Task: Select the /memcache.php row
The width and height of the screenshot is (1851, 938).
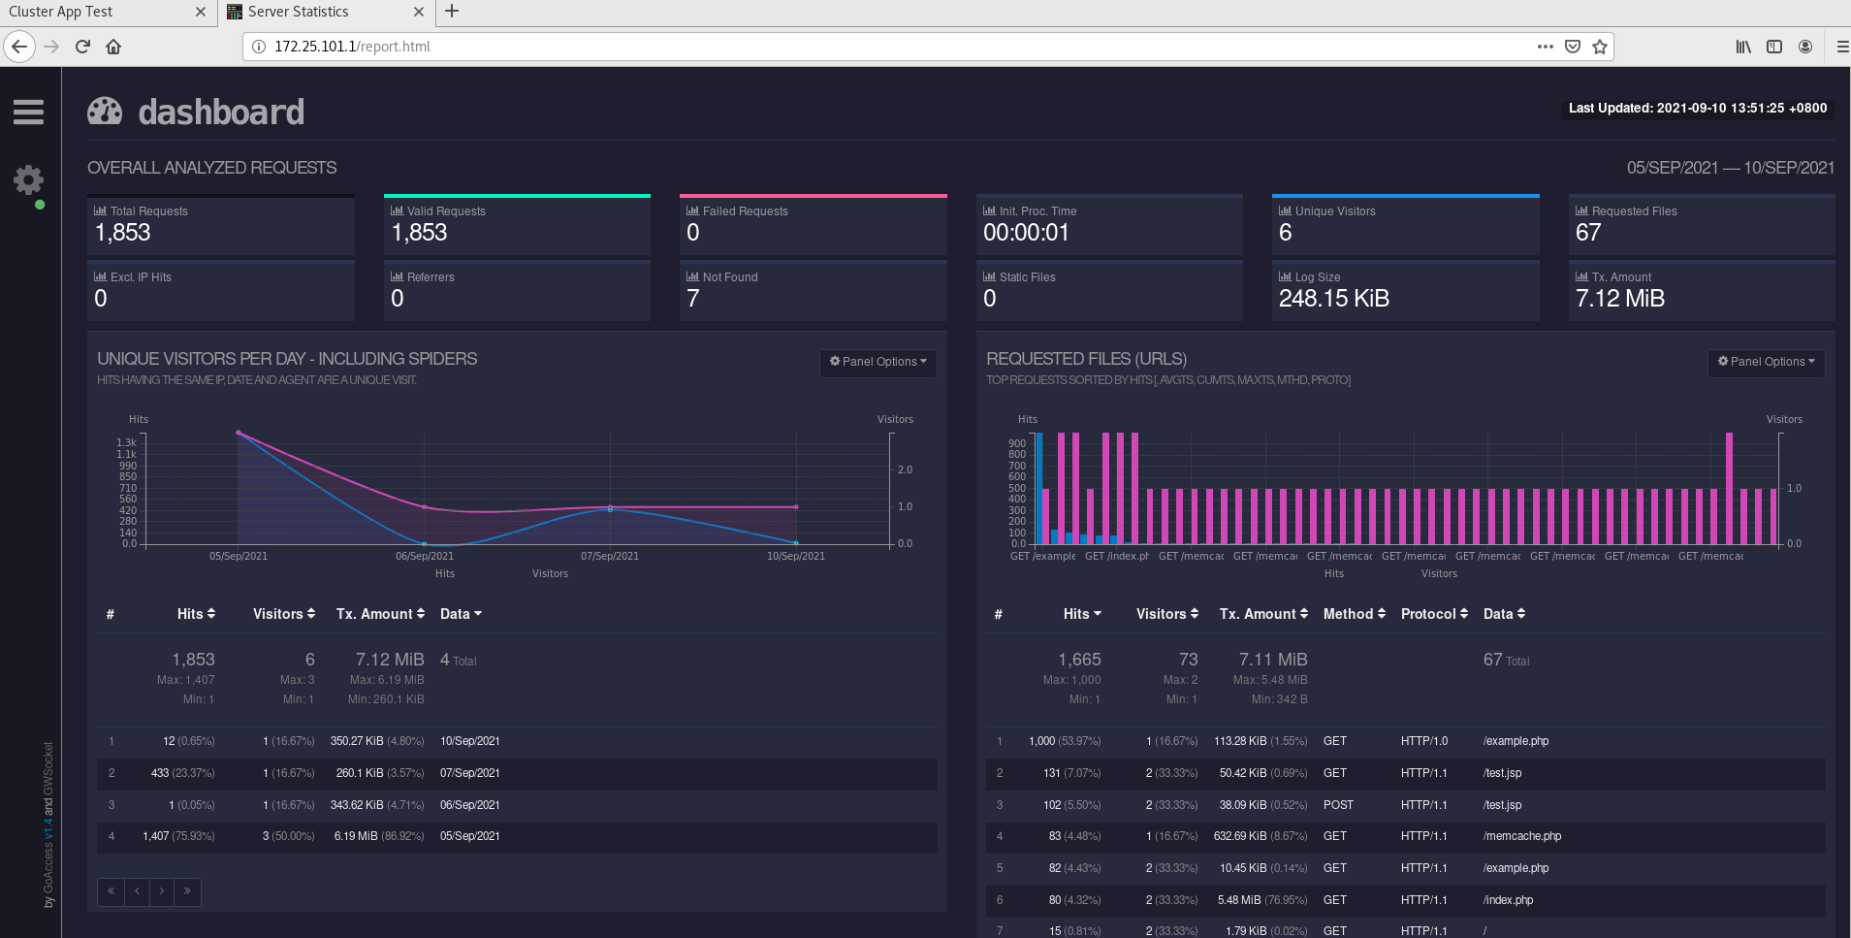Action: point(1405,836)
